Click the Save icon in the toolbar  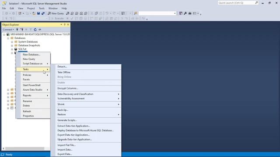point(38,14)
